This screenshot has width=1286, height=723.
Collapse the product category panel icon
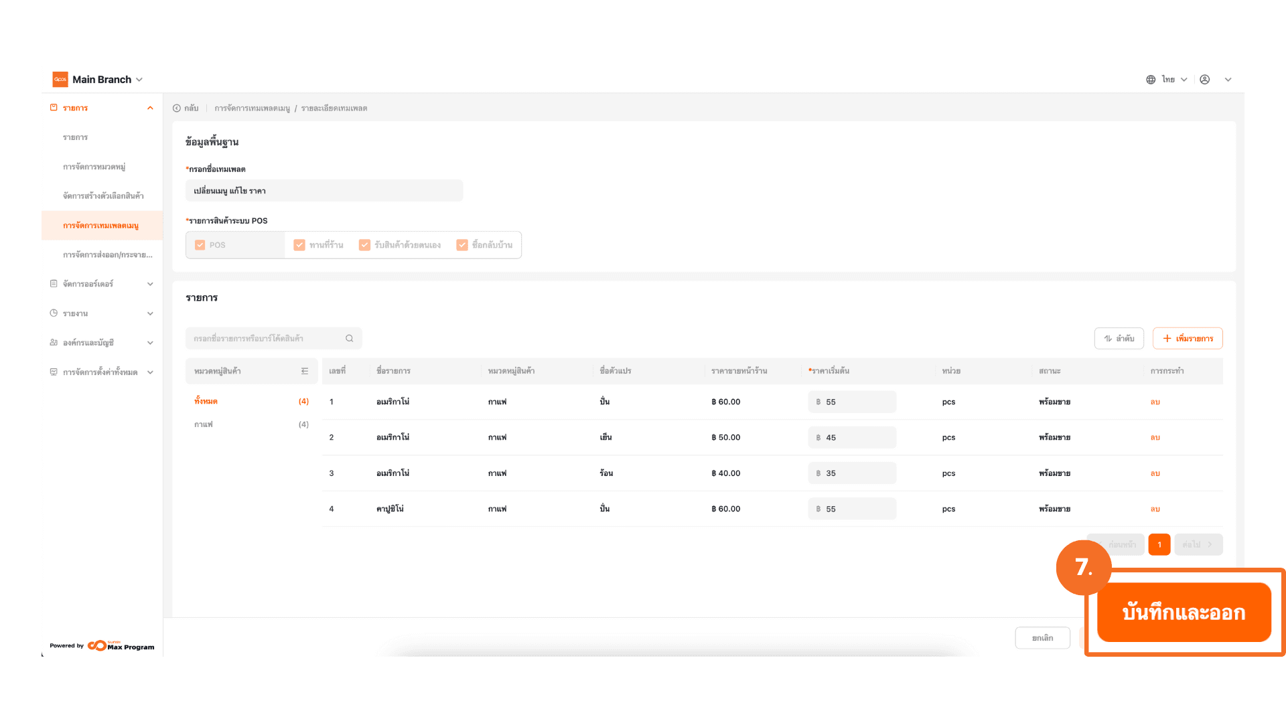[x=305, y=371]
